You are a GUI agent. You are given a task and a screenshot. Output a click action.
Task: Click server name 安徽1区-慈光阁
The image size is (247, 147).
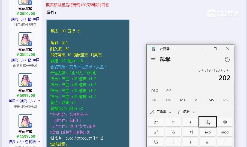point(25,107)
